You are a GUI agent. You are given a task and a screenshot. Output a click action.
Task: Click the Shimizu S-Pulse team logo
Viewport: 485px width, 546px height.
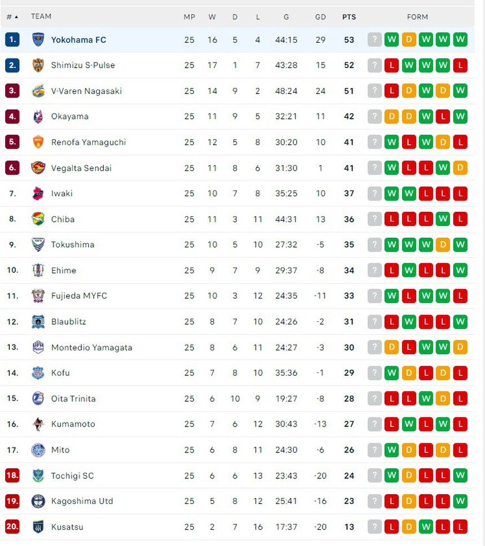38,65
